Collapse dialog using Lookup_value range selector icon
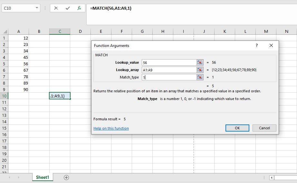297x183 pixels. (200, 63)
